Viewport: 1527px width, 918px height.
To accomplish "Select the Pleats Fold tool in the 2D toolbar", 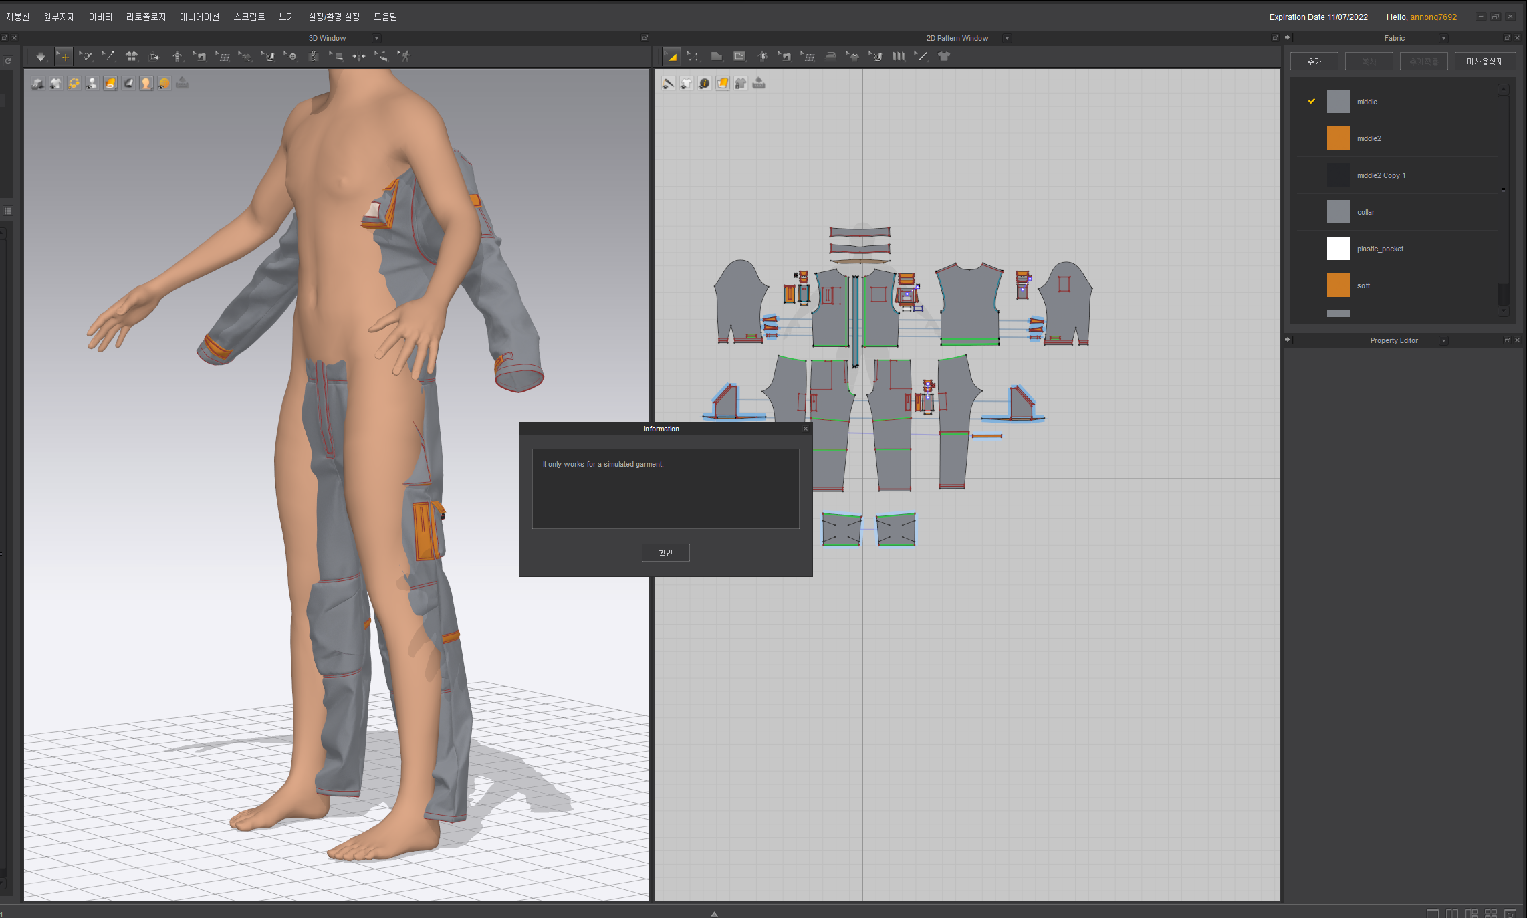I will (899, 57).
